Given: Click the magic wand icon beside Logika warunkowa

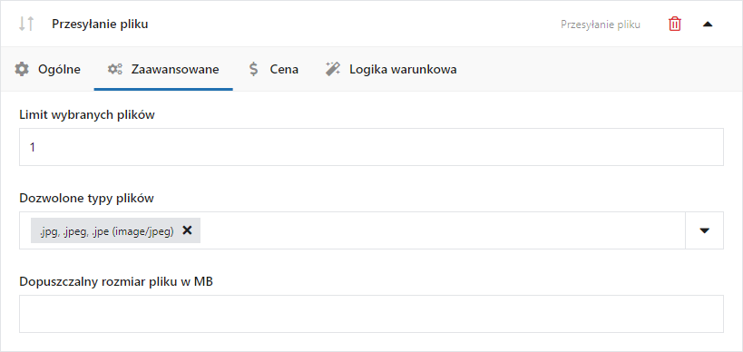Looking at the screenshot, I should (x=333, y=69).
